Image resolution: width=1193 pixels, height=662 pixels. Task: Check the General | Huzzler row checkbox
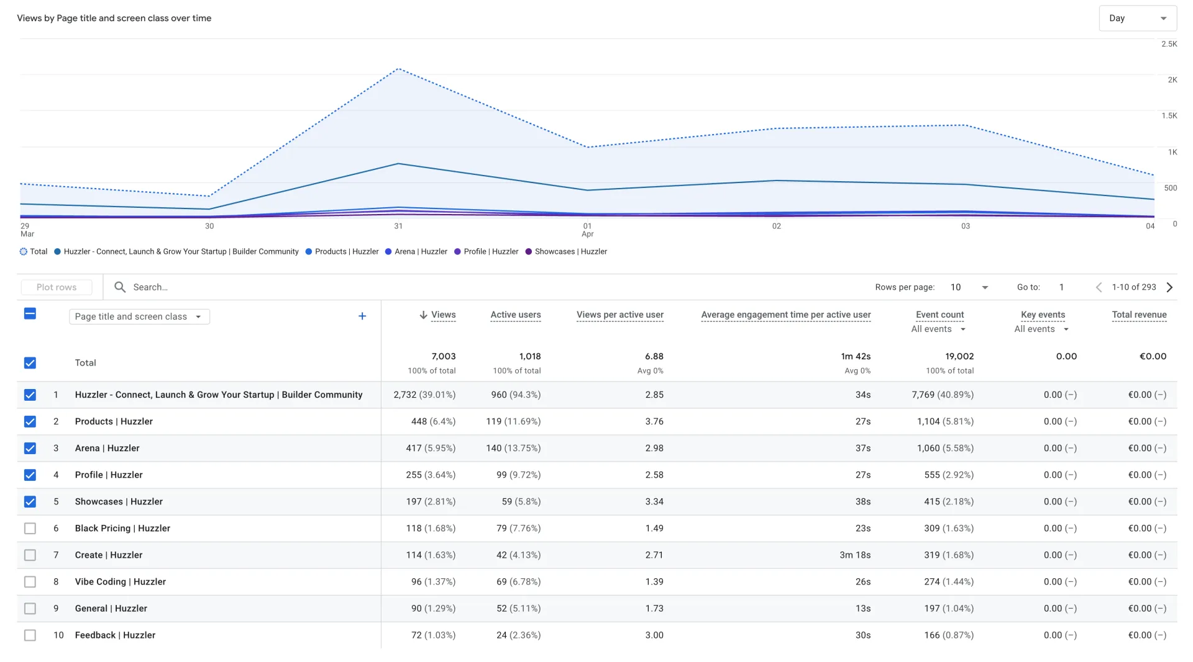point(30,609)
